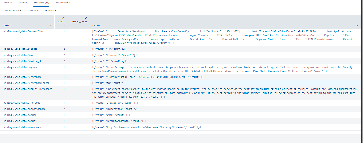Open the winlog.event_data.NameLength field
This screenshot has height=143, width=363.
coord(23,61)
